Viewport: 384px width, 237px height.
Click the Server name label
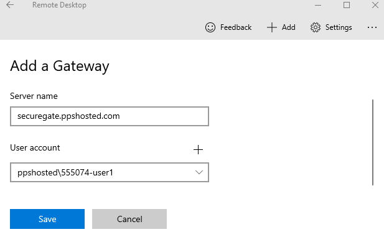point(34,96)
